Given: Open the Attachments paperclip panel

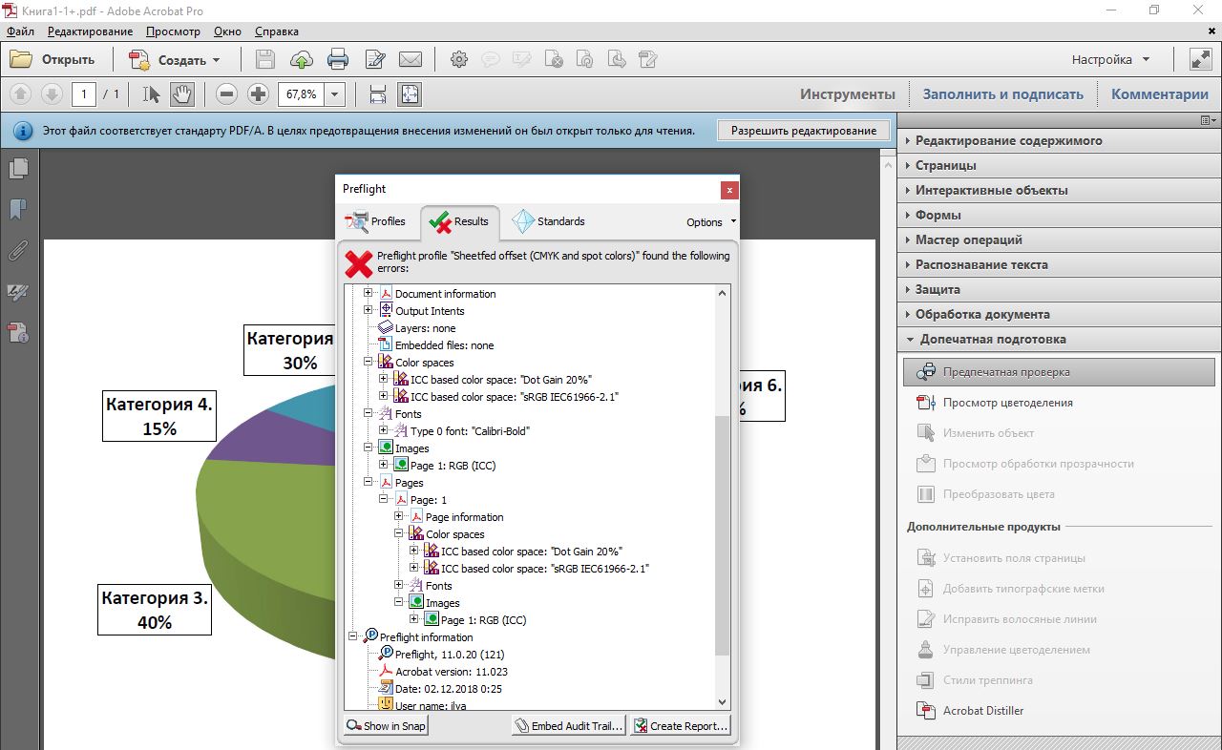Looking at the screenshot, I should [18, 251].
